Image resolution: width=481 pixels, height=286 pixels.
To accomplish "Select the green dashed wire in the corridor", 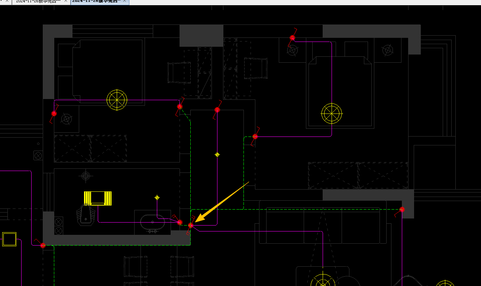I will click(191, 167).
